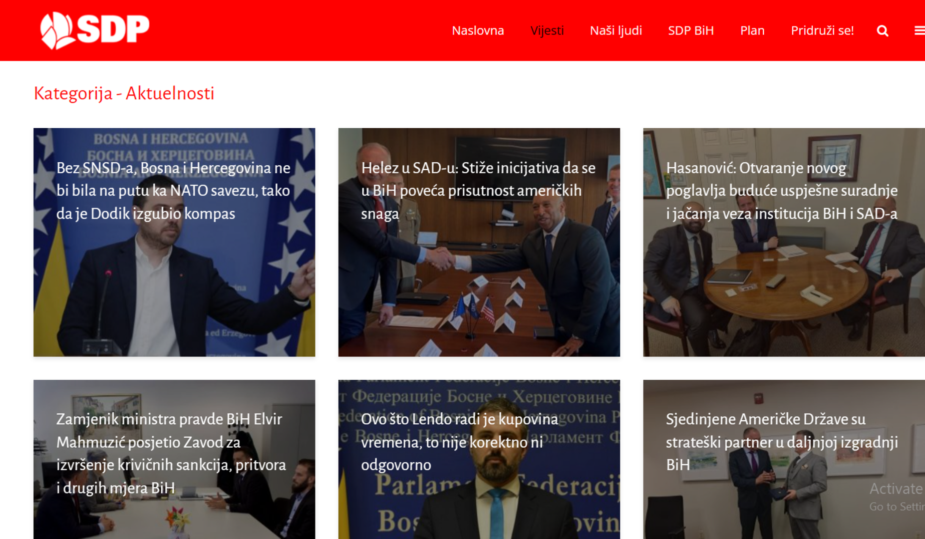The height and width of the screenshot is (539, 925).
Task: Open the hamburger menu icon
Action: coord(920,31)
